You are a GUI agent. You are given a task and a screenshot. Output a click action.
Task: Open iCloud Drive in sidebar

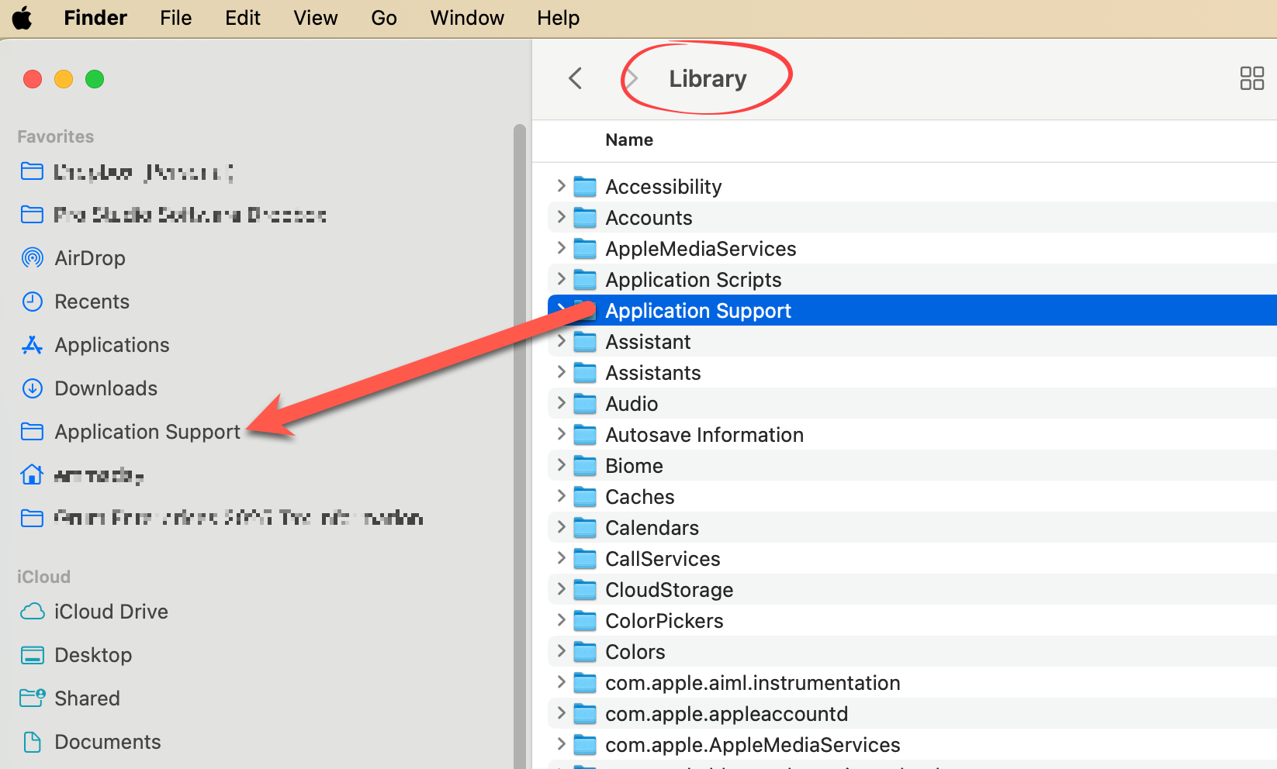point(111,612)
